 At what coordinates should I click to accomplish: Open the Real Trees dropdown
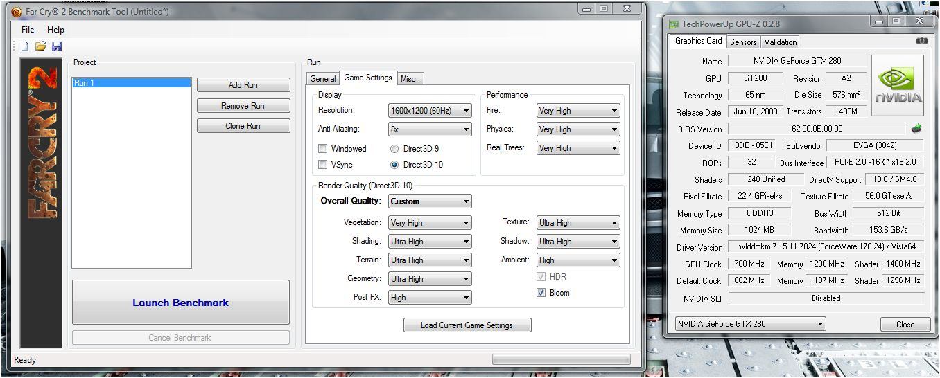(578, 148)
